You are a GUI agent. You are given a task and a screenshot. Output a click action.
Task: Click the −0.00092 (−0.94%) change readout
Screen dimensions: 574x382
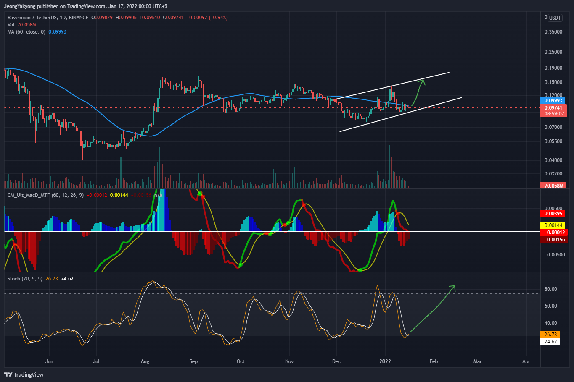pos(207,18)
